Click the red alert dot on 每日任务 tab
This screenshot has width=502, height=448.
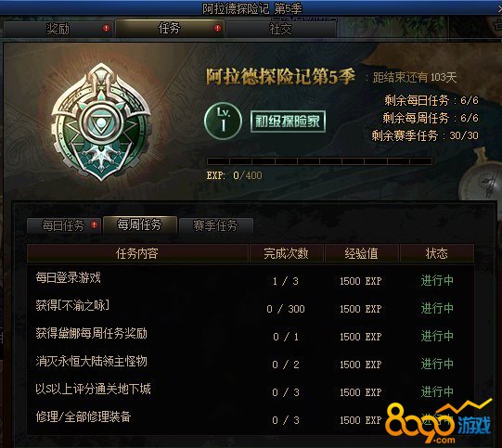(x=94, y=225)
